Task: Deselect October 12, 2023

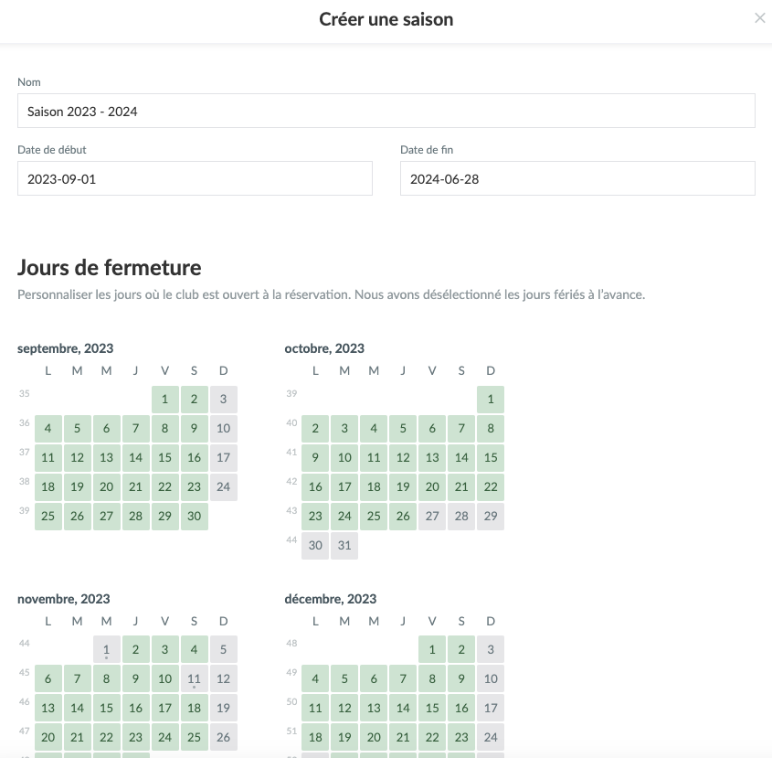Action: point(403,457)
